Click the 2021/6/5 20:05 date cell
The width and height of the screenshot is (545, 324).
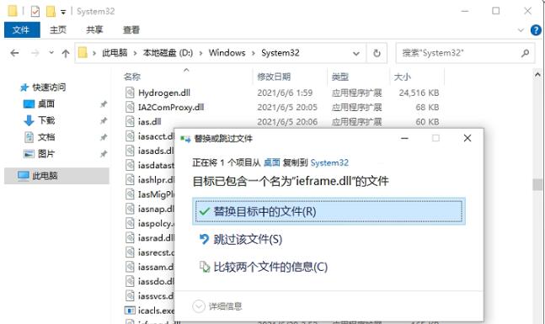pos(287,108)
